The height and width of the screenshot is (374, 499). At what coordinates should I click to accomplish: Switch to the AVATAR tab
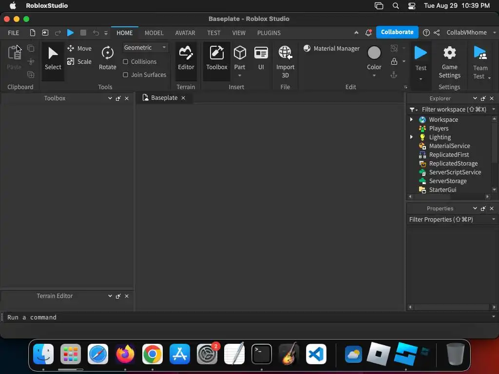(x=185, y=33)
